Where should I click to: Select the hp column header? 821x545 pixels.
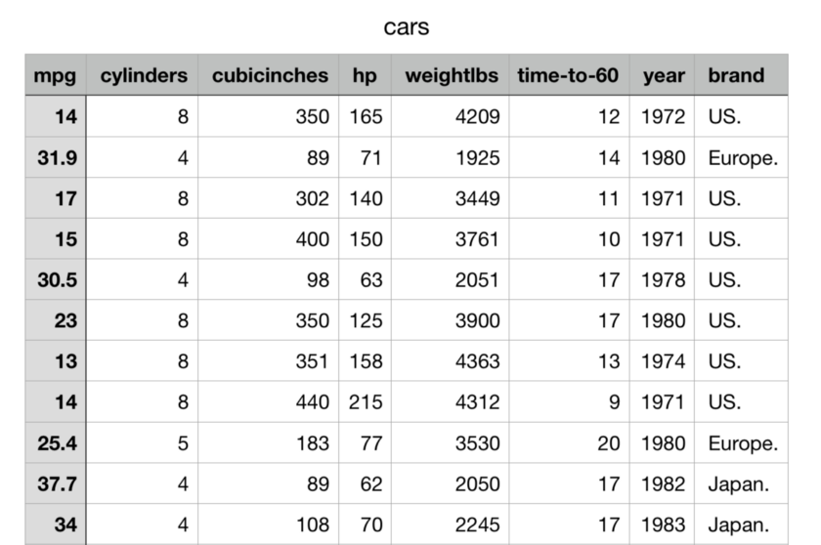point(365,76)
